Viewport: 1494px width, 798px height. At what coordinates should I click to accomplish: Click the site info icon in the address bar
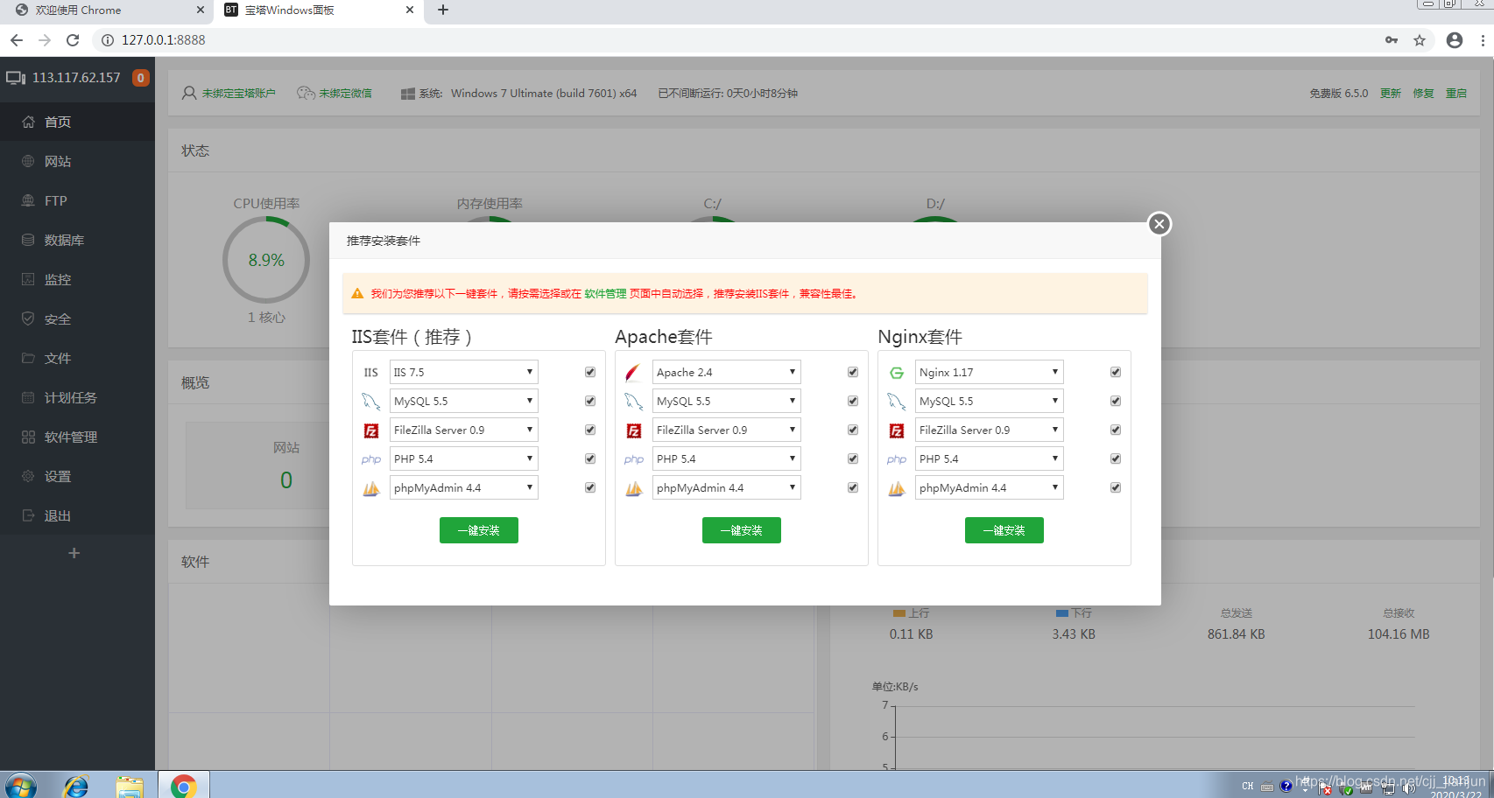point(108,40)
